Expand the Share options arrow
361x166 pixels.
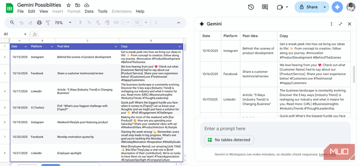(324, 7)
